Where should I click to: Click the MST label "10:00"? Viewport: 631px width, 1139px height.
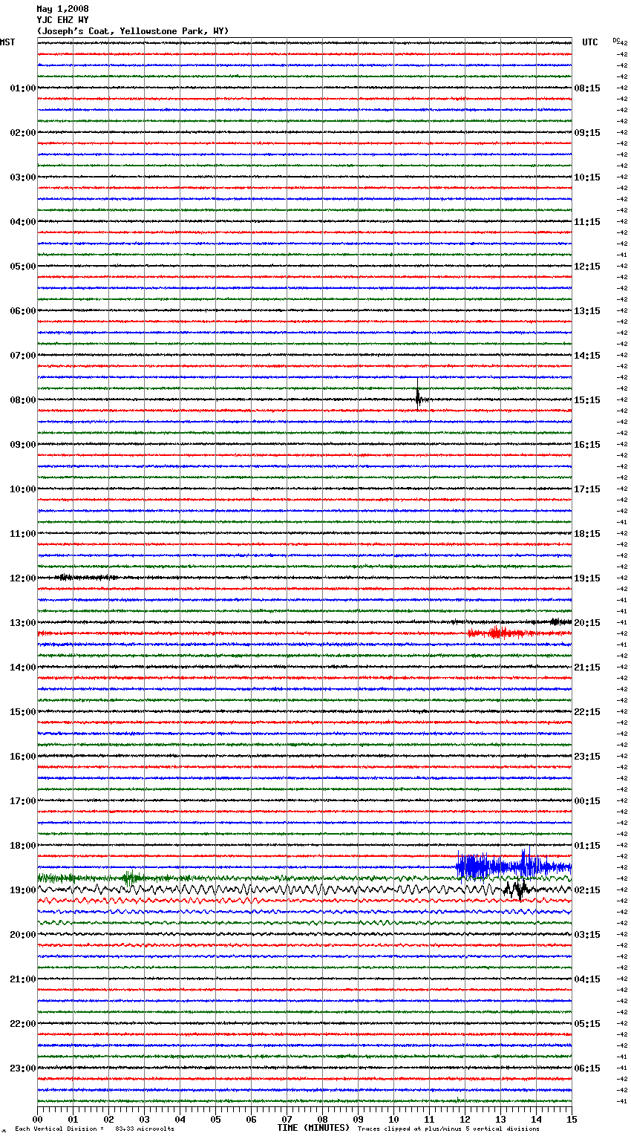tap(23, 489)
